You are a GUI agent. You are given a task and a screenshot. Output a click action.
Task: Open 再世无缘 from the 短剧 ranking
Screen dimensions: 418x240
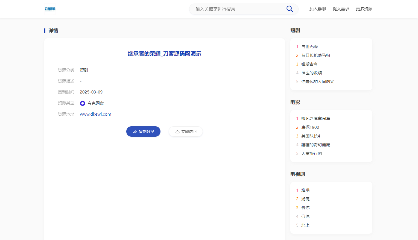tap(310, 46)
